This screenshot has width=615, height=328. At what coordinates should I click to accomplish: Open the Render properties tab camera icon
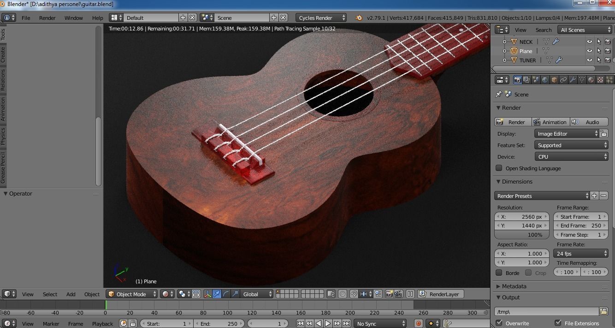(517, 80)
